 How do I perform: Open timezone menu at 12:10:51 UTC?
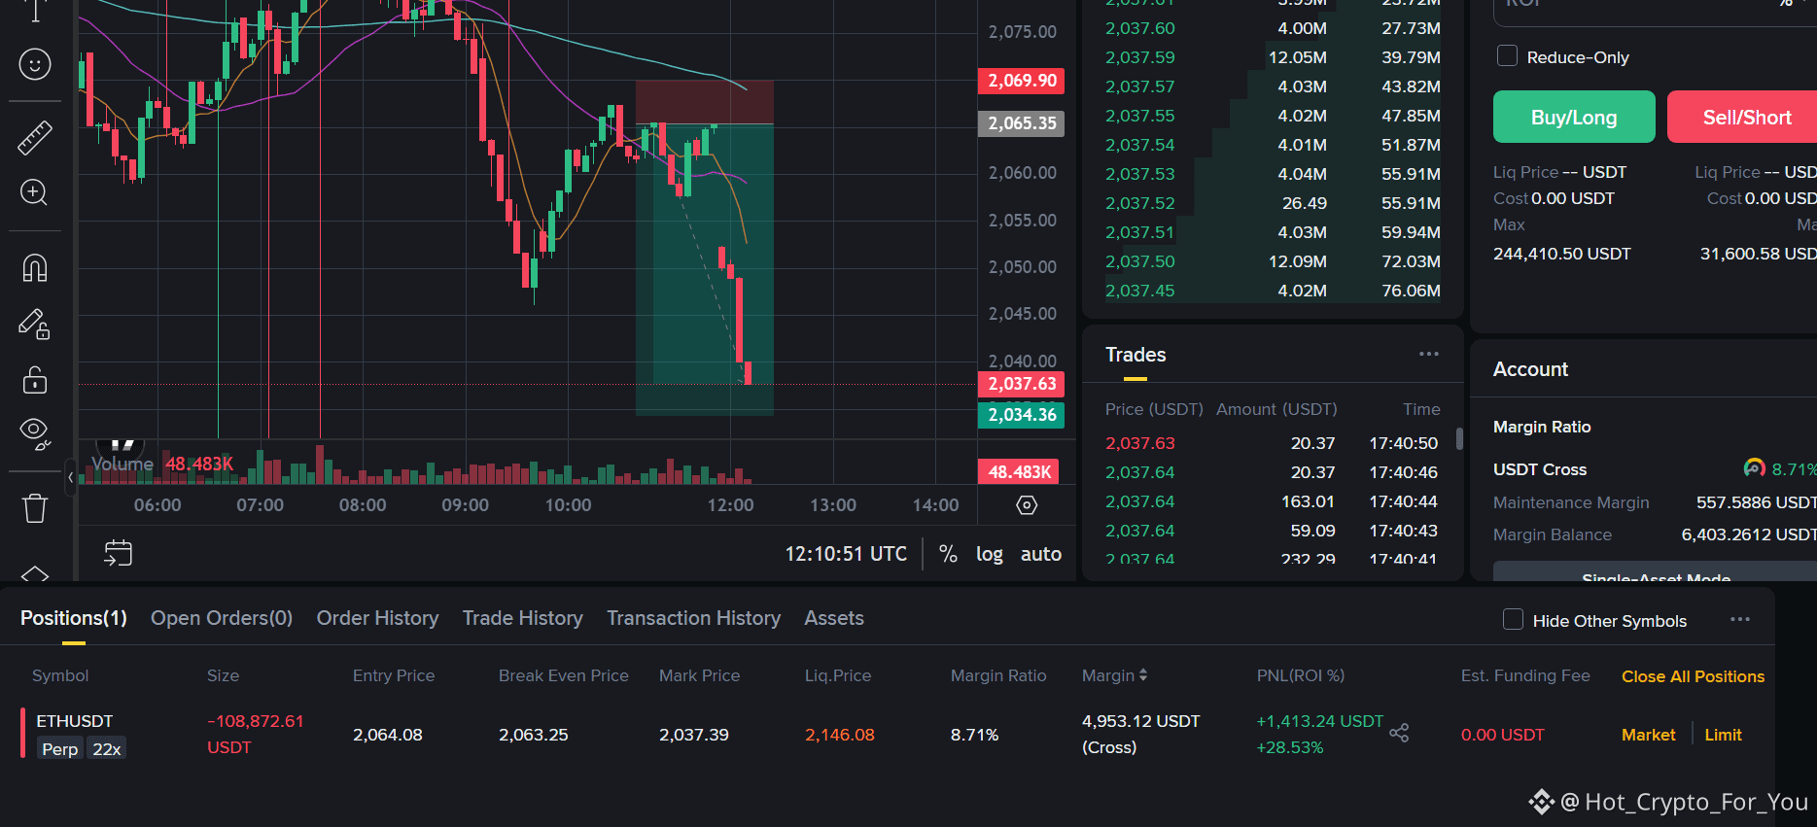[846, 554]
